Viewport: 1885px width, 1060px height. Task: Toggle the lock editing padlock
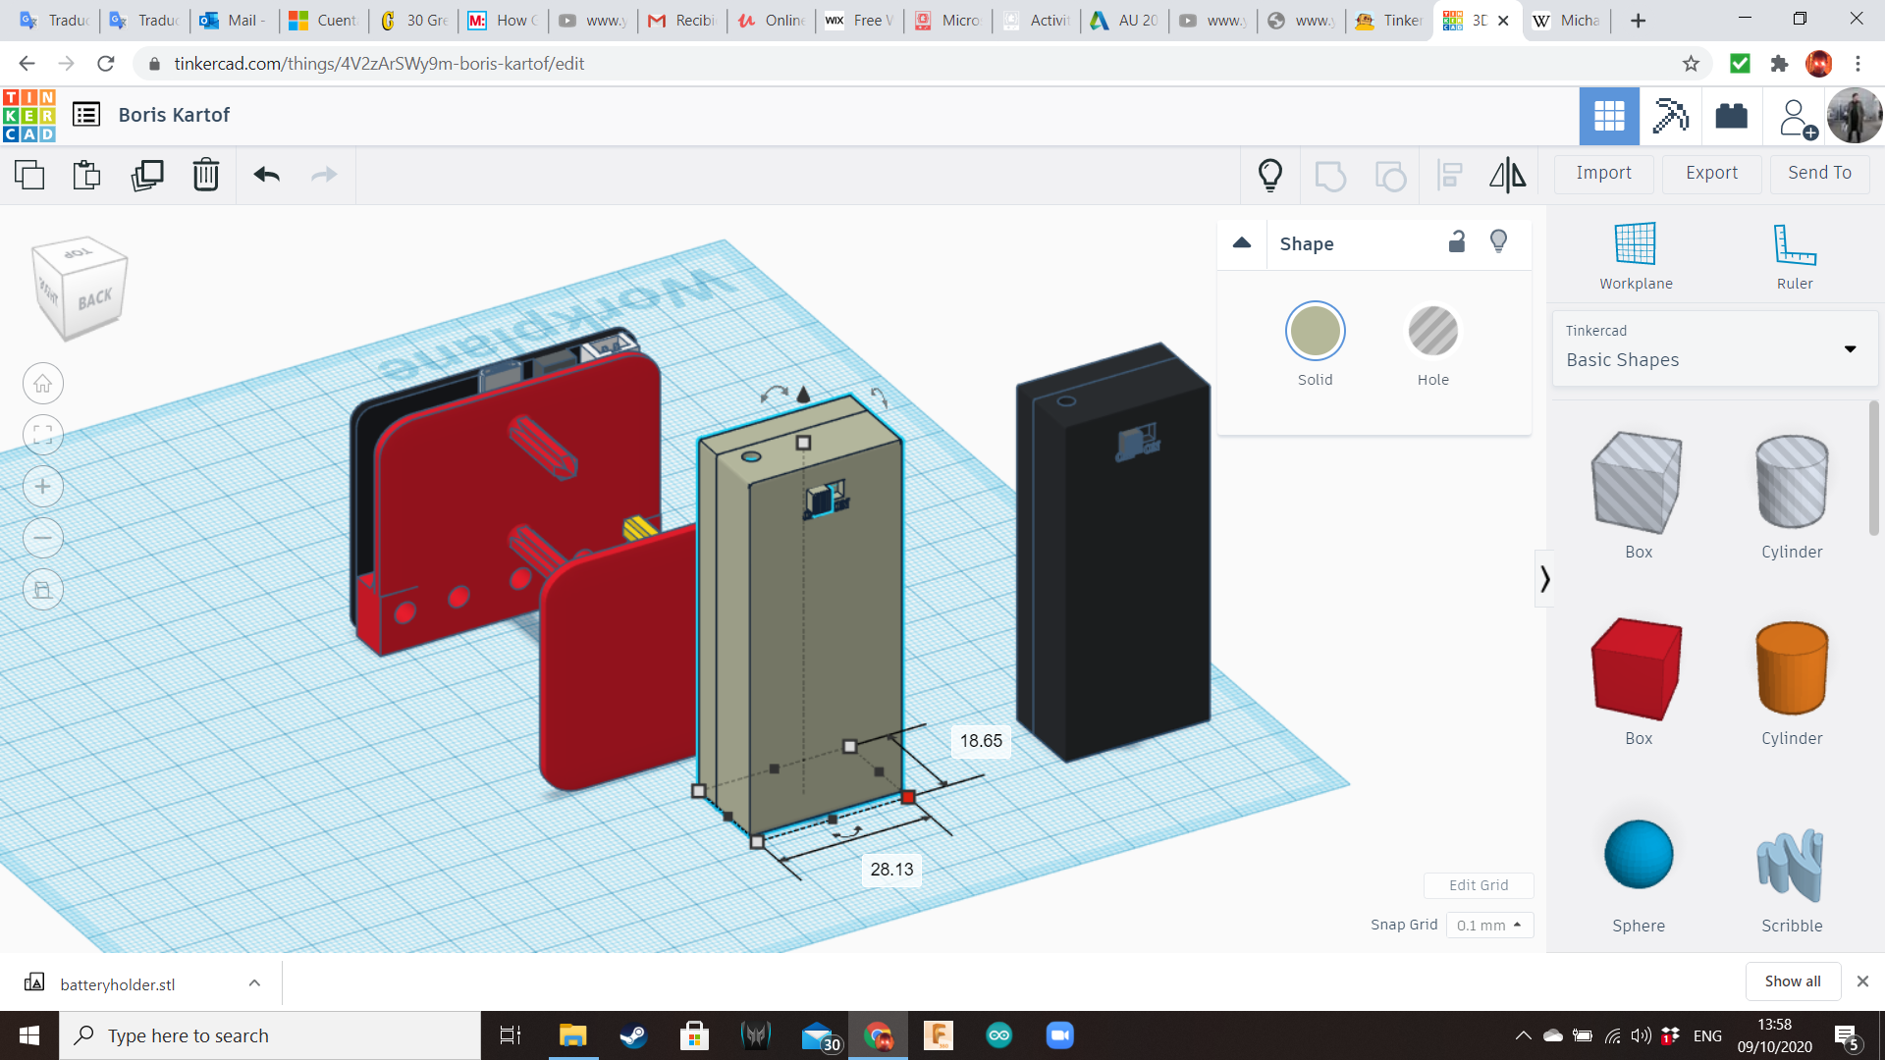click(x=1457, y=242)
